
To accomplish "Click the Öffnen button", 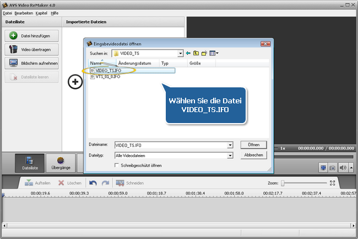I will coord(254,144).
